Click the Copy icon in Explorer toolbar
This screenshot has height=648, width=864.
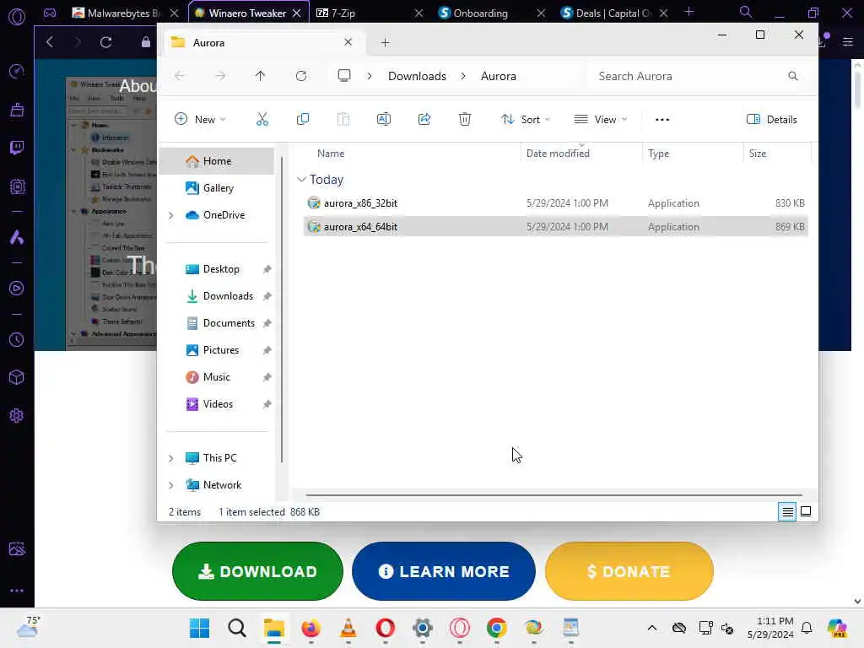[x=303, y=119]
